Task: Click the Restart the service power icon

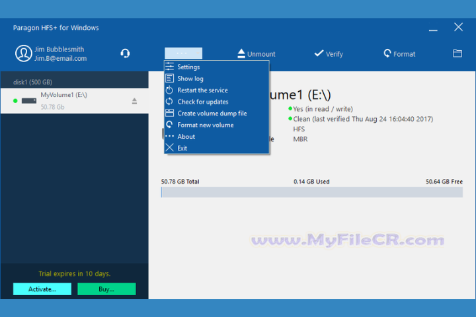Action: [x=169, y=90]
